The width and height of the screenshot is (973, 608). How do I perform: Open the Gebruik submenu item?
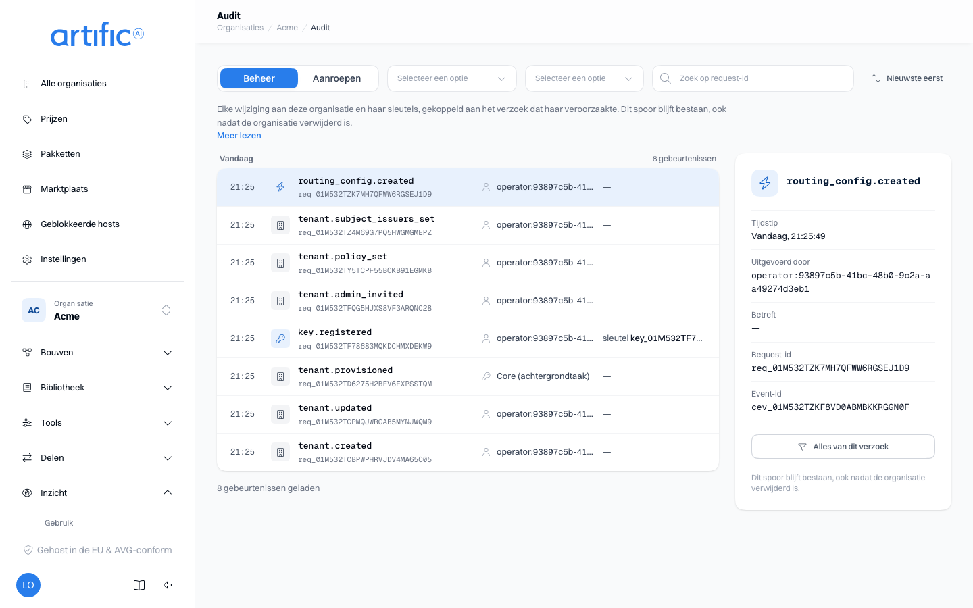click(59, 523)
